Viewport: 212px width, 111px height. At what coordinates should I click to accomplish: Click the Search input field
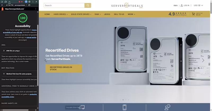[x=64, y=5]
